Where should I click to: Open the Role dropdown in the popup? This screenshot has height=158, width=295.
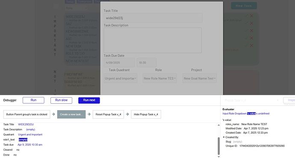tap(159, 78)
